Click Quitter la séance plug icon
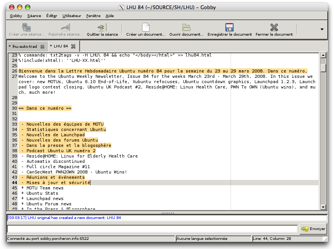This screenshot has width=334, height=249. click(x=102, y=27)
